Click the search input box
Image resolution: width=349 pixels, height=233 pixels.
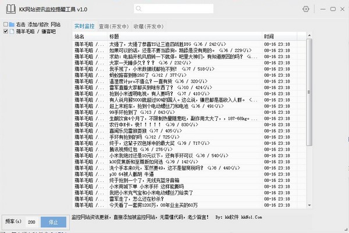173,9
